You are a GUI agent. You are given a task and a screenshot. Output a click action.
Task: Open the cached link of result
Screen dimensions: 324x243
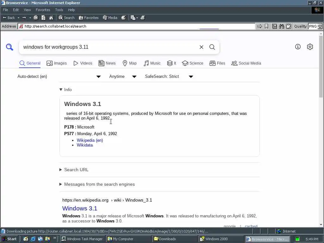pos(251,226)
